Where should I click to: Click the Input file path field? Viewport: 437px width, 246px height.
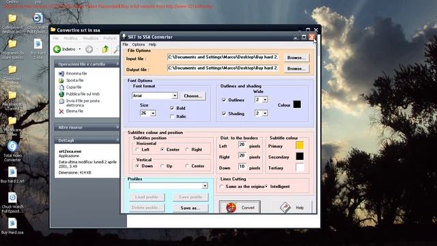(x=223, y=57)
